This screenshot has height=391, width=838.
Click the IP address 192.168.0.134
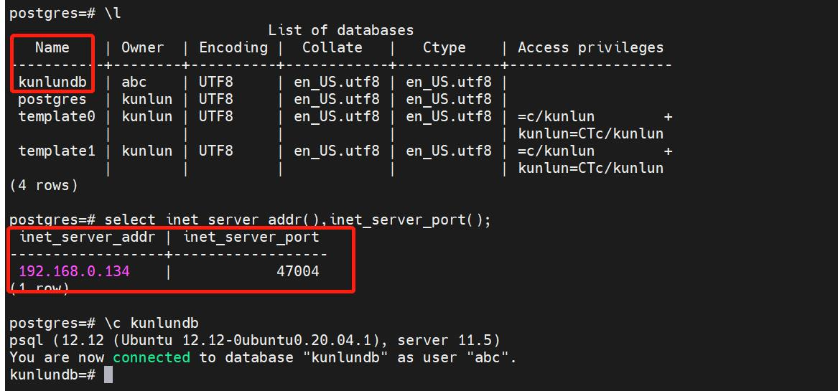pyautogui.click(x=74, y=271)
